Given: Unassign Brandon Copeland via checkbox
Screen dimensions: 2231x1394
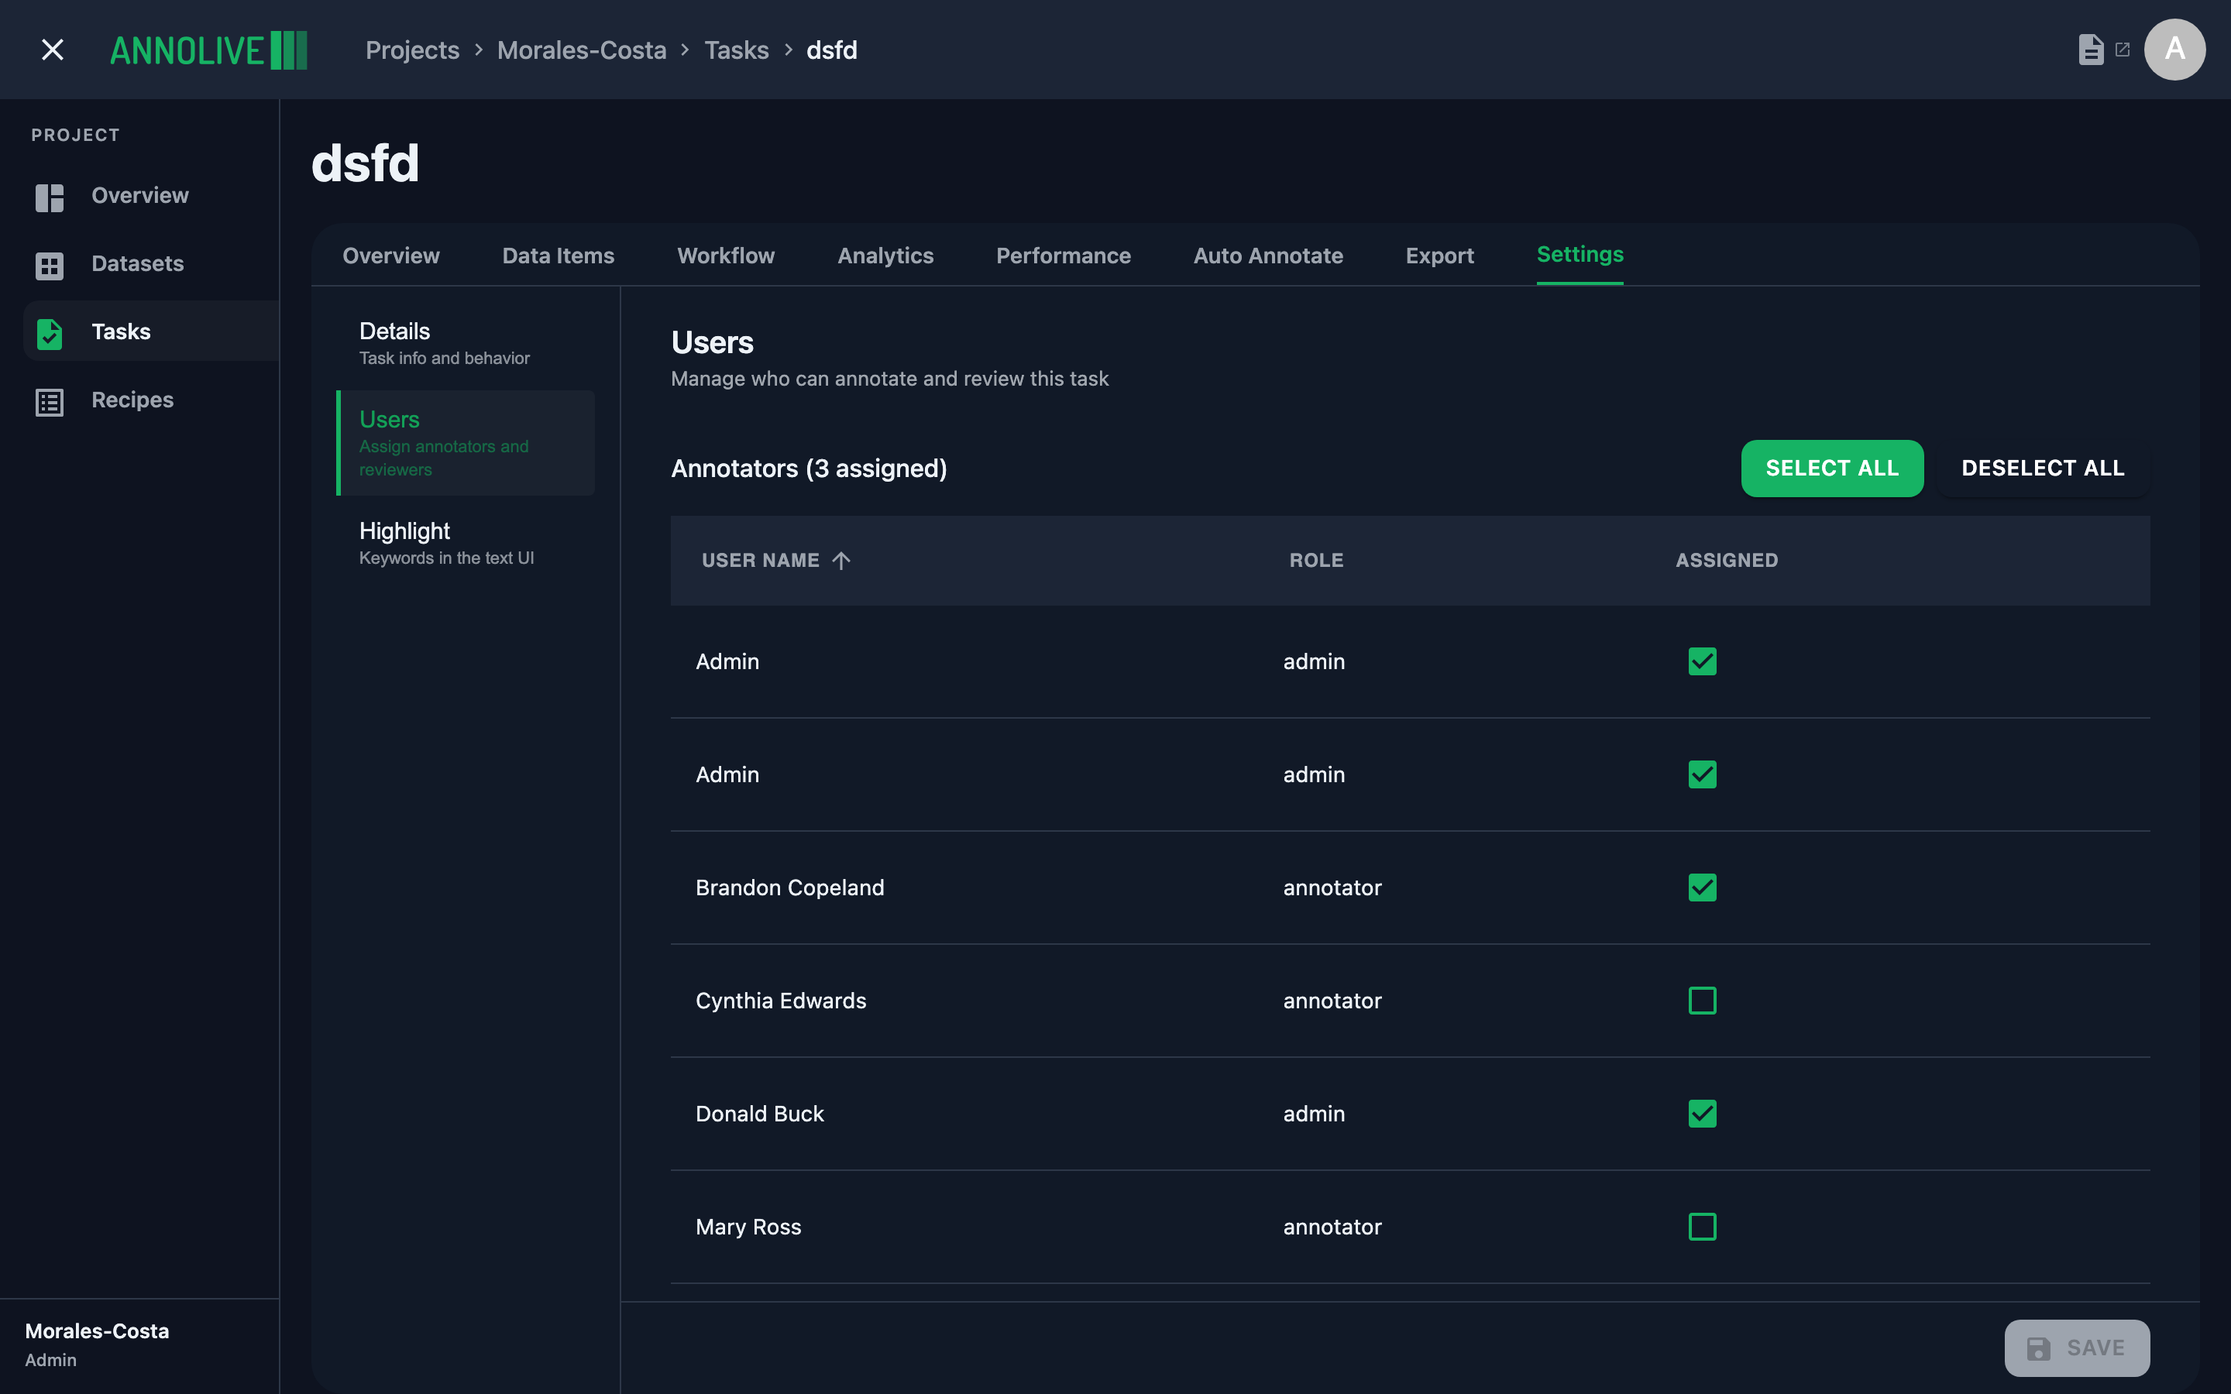Looking at the screenshot, I should (x=1702, y=888).
